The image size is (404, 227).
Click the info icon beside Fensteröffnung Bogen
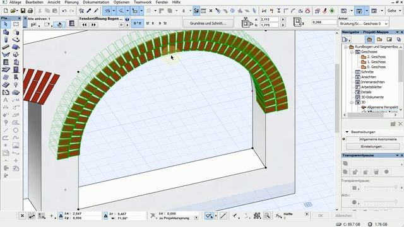click(127, 19)
